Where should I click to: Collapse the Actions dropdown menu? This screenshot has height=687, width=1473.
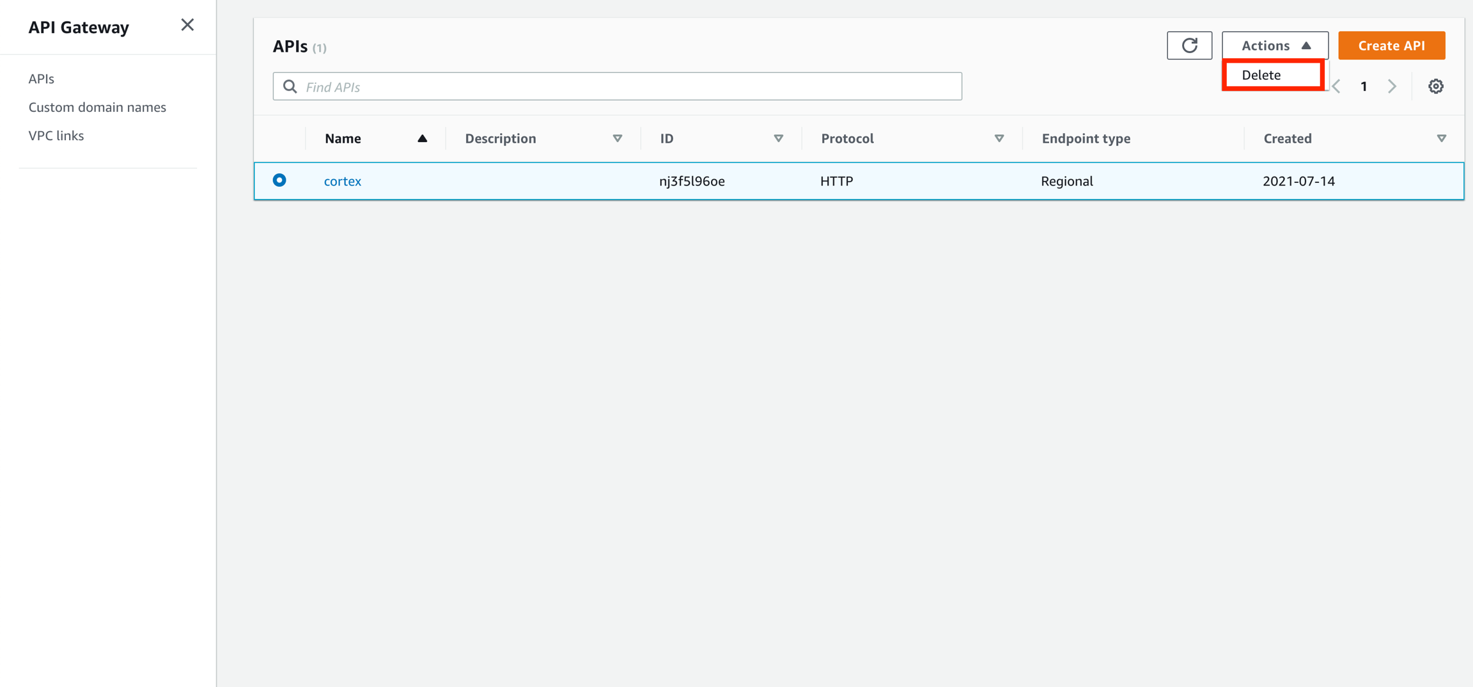coord(1275,45)
